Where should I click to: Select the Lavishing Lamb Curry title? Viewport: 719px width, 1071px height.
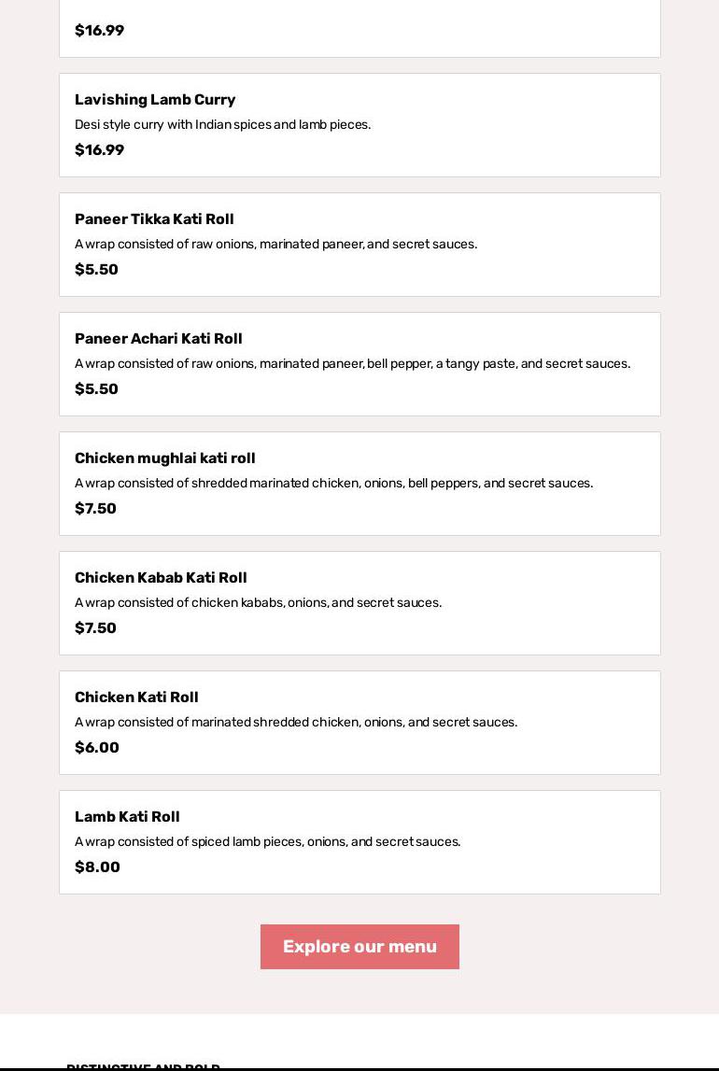(x=155, y=100)
